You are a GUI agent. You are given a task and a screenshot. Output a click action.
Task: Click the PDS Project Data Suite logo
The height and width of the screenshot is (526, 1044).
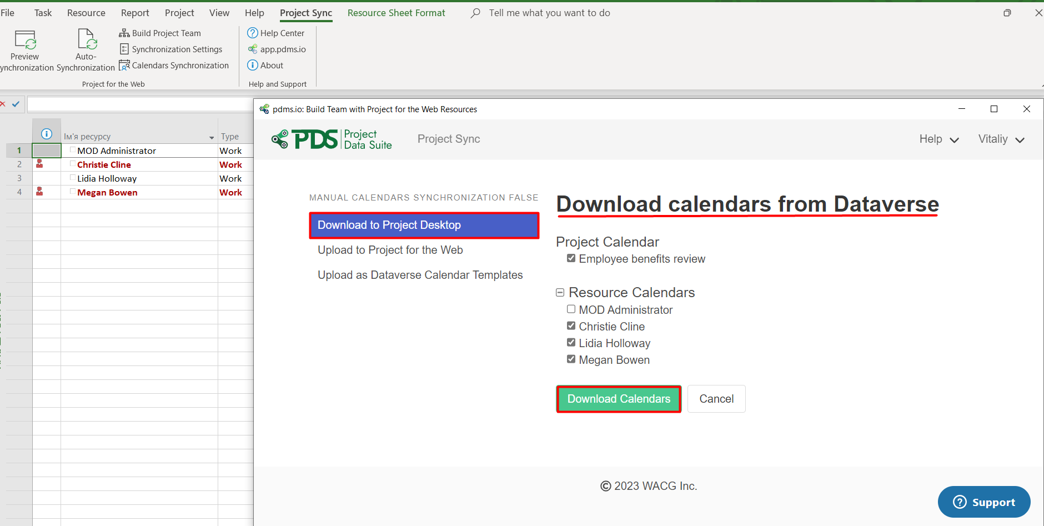pos(332,139)
